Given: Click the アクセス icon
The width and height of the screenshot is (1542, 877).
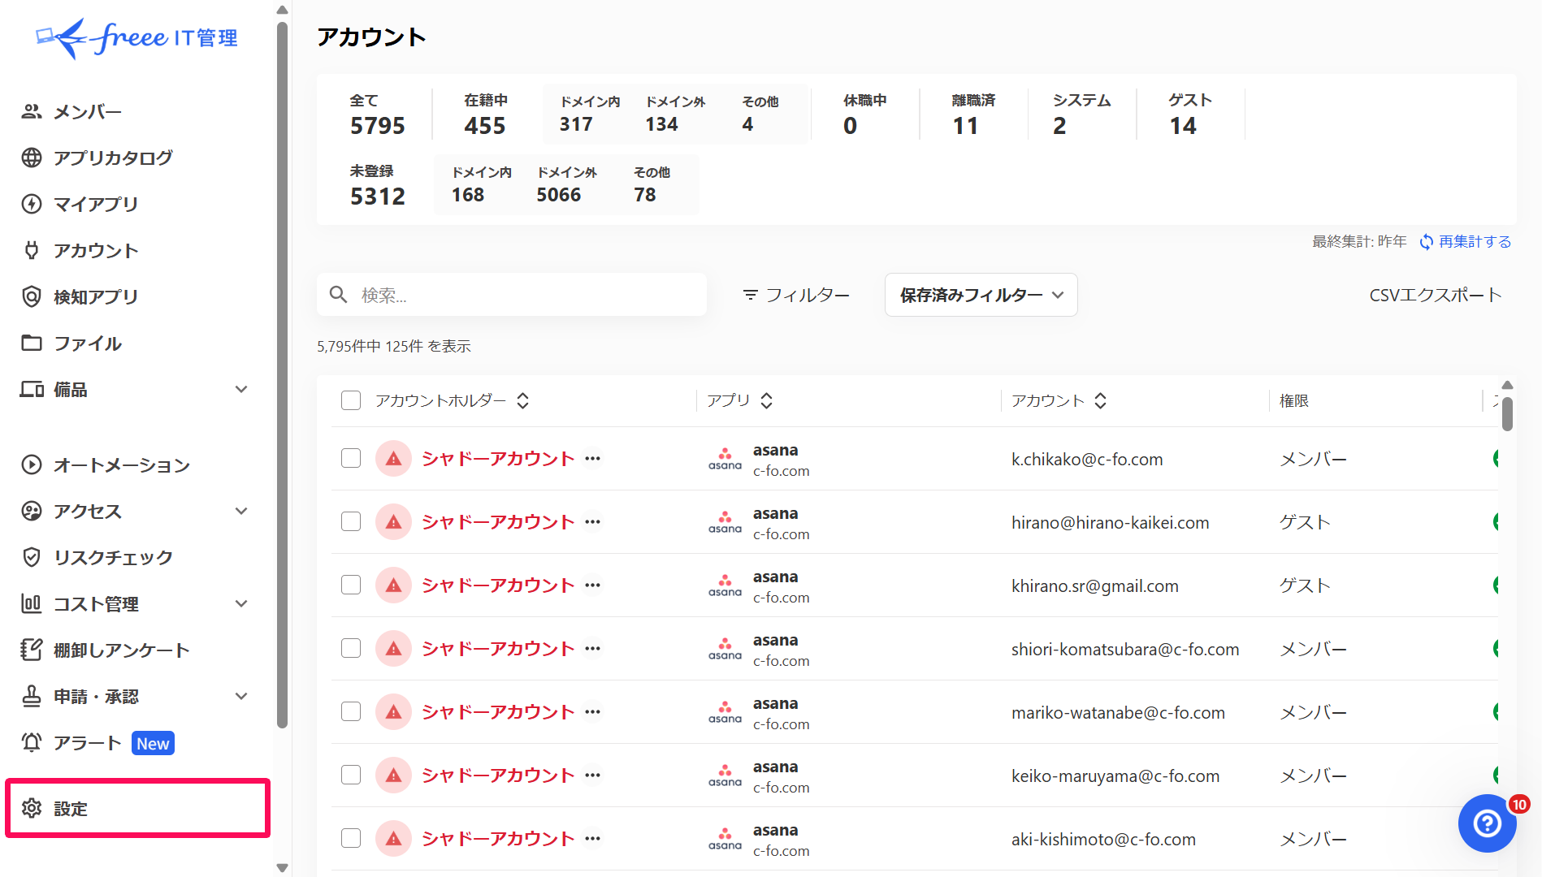Looking at the screenshot, I should pyautogui.click(x=32, y=511).
